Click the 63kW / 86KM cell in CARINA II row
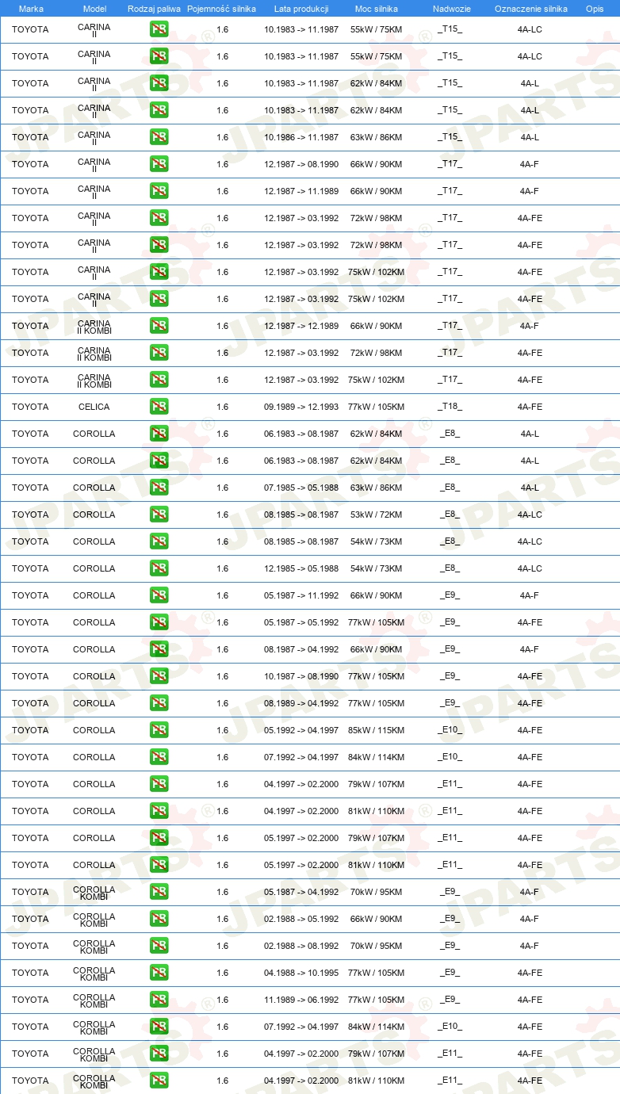The width and height of the screenshot is (620, 1094). [x=377, y=137]
